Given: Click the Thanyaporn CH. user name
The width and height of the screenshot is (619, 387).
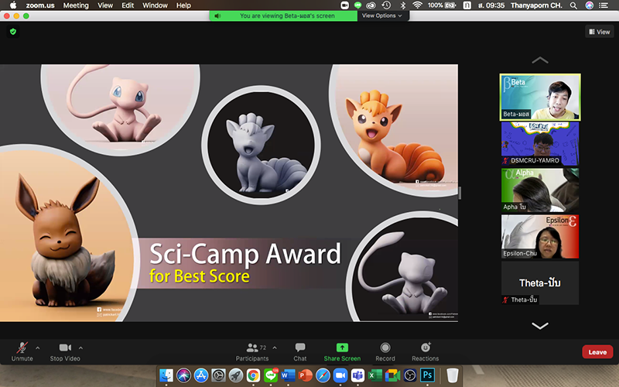Looking at the screenshot, I should pyautogui.click(x=536, y=5).
